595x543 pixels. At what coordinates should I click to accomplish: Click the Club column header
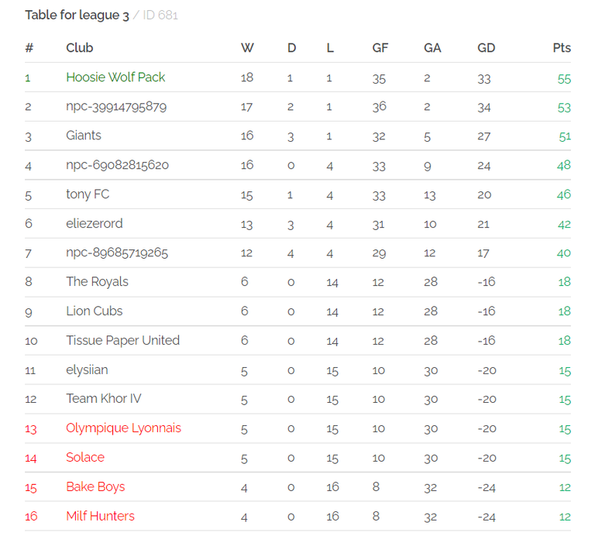coord(79,48)
